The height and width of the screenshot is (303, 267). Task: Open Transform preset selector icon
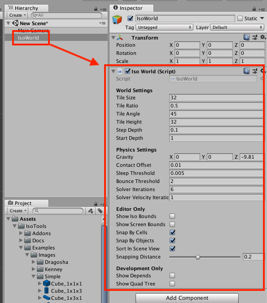[255, 37]
